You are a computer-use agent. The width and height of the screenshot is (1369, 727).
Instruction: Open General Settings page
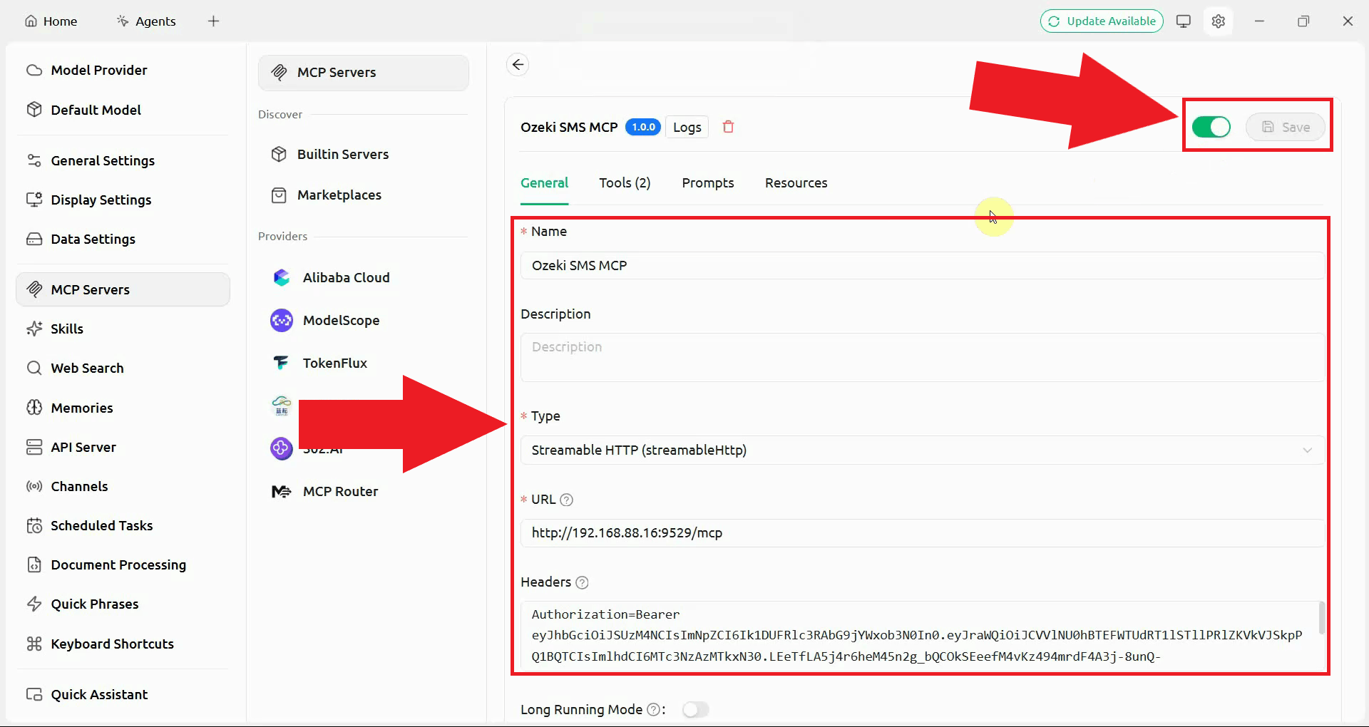(x=123, y=160)
